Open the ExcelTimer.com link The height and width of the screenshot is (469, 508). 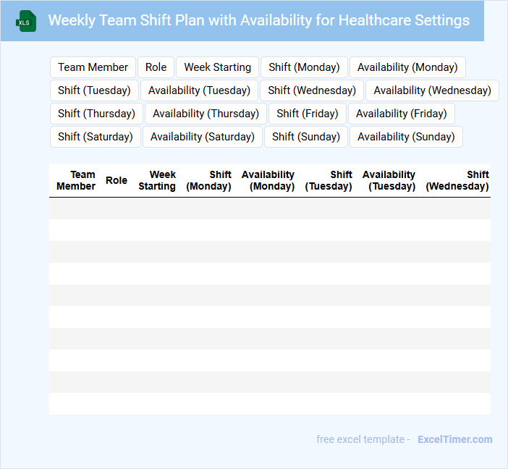coord(454,439)
